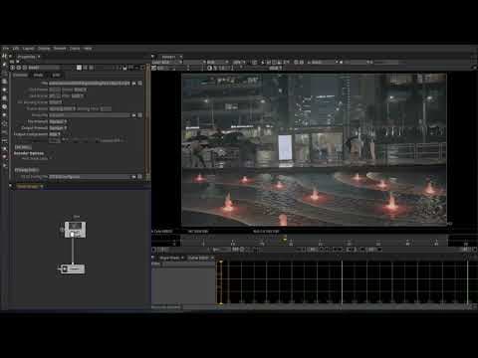Image resolution: width=478 pixels, height=358 pixels.
Task: Open the Cache menu
Action: [75, 49]
